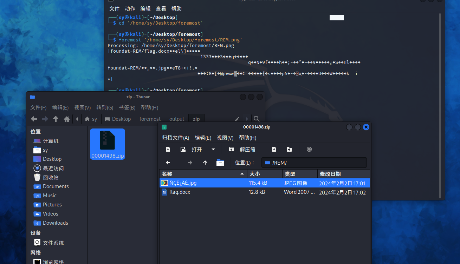Open 编辑(E) menu in Thunar
Image resolution: width=460 pixels, height=264 pixels.
click(60, 107)
